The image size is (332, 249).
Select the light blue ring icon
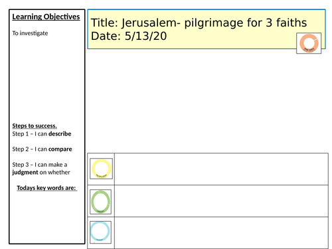[100, 232]
